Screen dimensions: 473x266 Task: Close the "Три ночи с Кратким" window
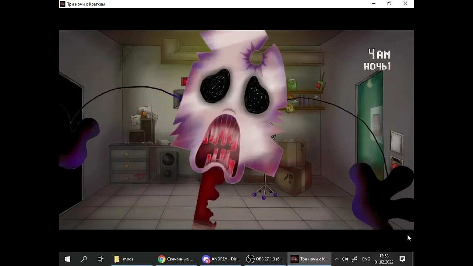click(x=405, y=4)
